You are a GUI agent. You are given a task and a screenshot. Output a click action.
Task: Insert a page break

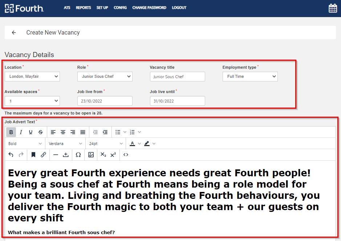(66, 155)
